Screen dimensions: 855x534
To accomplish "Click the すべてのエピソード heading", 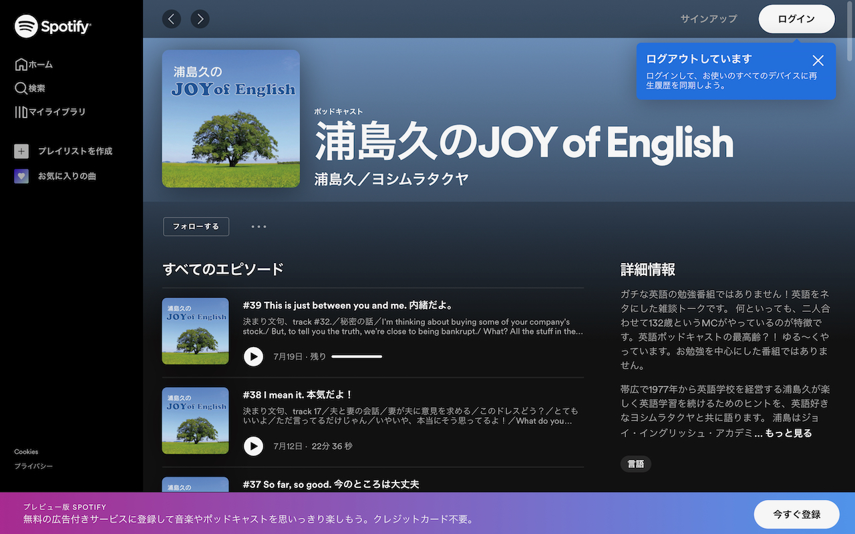I will tap(223, 269).
